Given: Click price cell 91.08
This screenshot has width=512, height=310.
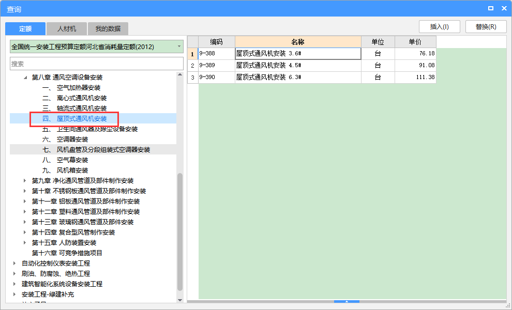Looking at the screenshot, I should (415, 65).
